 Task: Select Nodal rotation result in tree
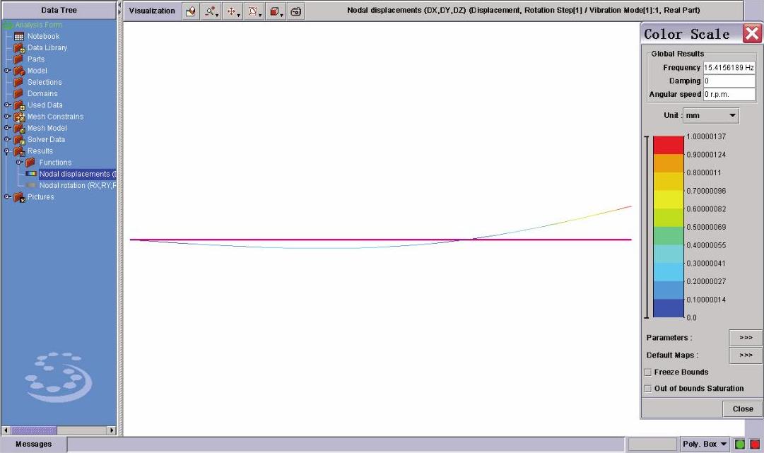click(76, 185)
